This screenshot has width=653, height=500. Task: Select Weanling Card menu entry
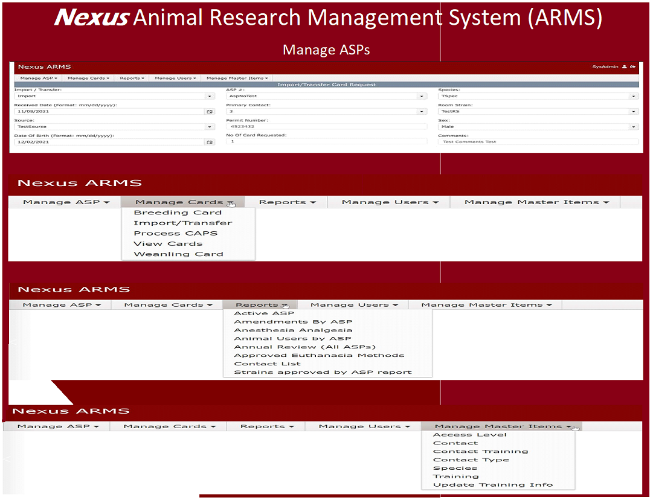(x=178, y=254)
